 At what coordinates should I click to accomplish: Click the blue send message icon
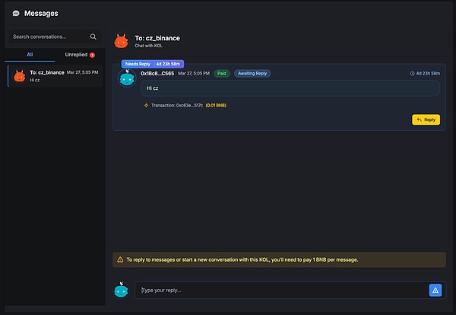pyautogui.click(x=435, y=290)
